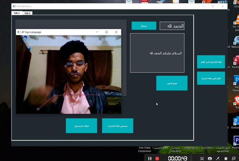
Task: Switch to Tab 1
Action: 17,13
